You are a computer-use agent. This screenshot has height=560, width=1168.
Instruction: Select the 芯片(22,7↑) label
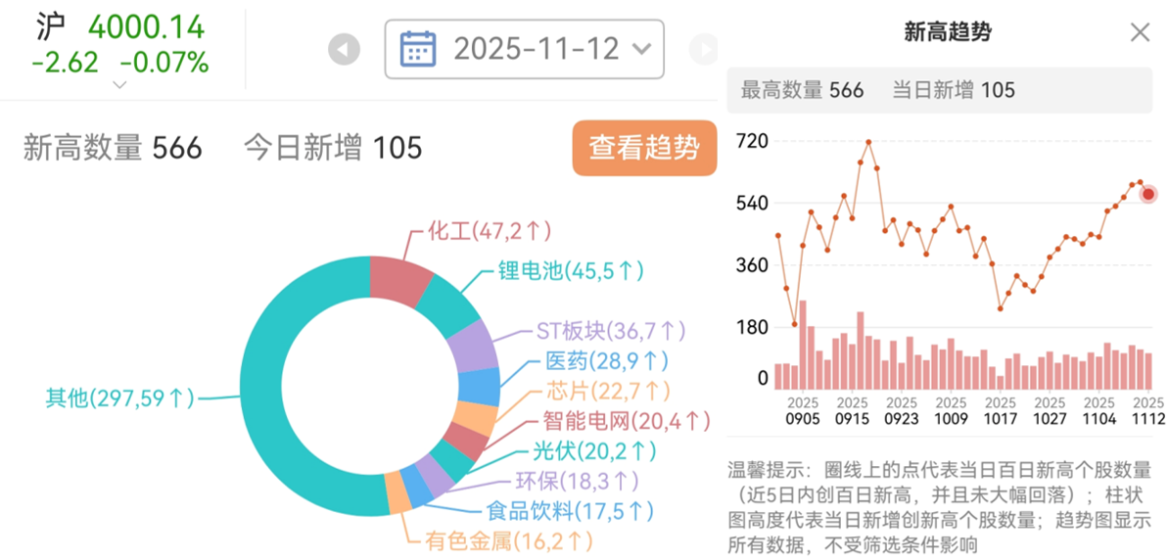(608, 391)
